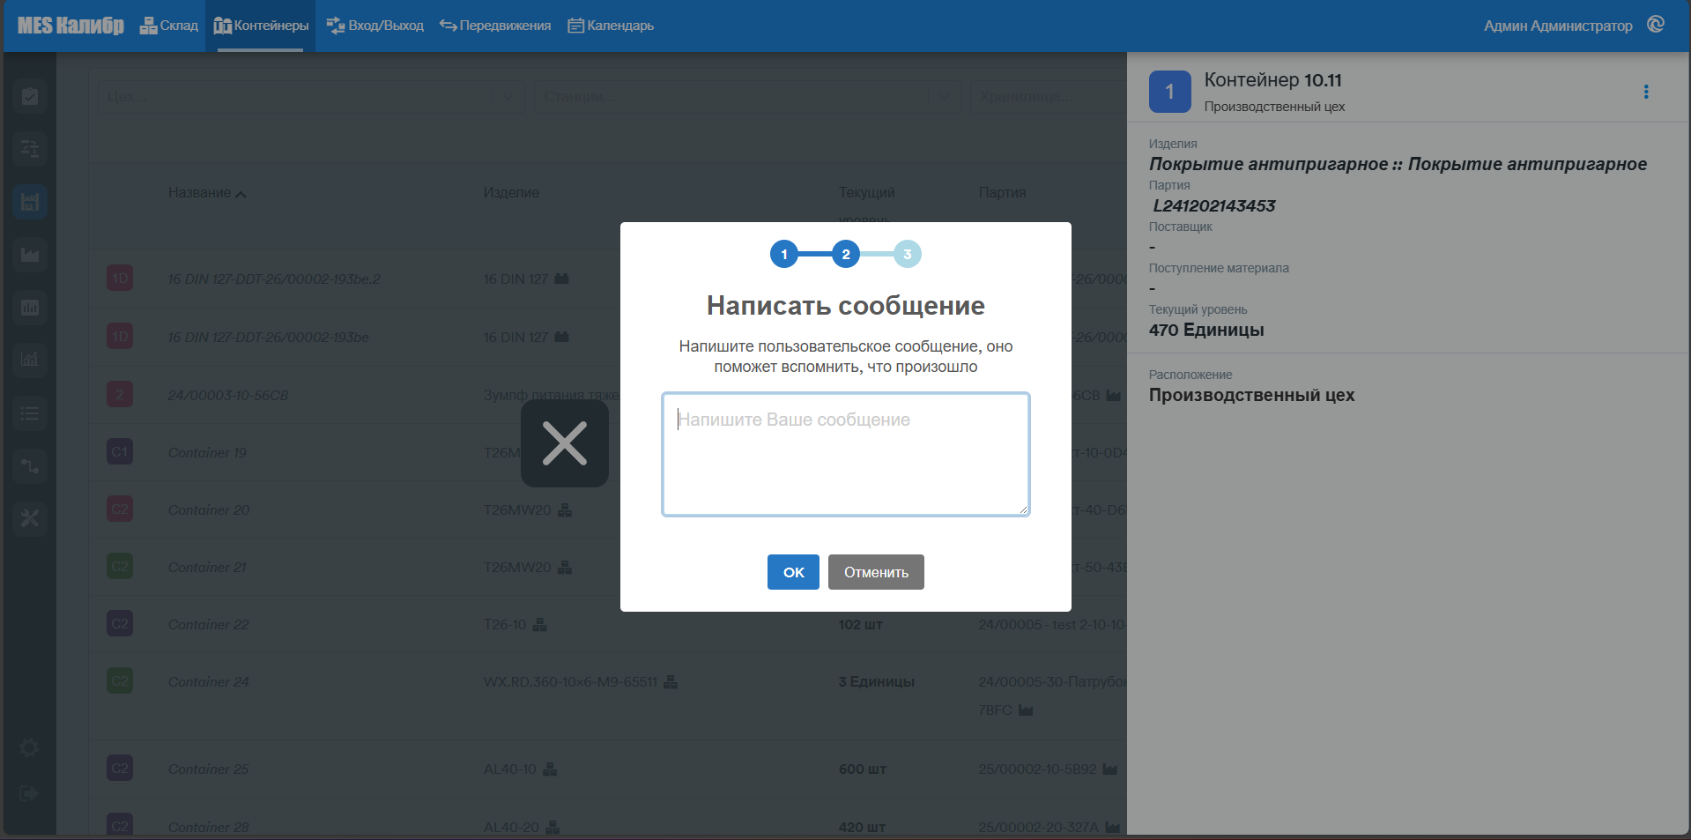The width and height of the screenshot is (1691, 840).
Task: Click the C2 badge of Container 21
Action: (x=120, y=567)
